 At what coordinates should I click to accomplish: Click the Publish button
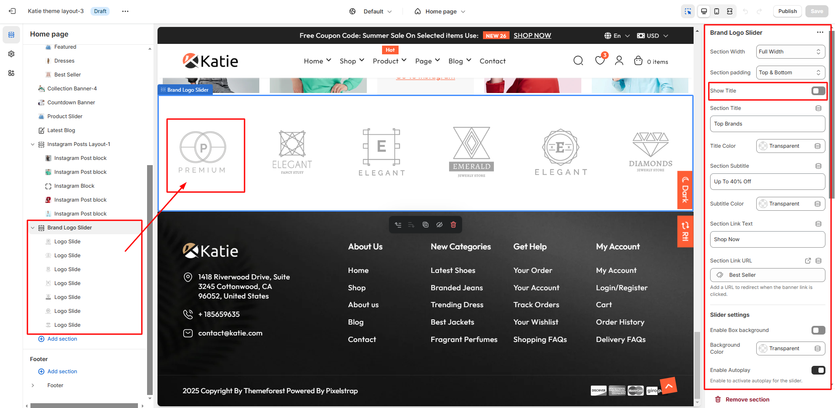coord(787,11)
